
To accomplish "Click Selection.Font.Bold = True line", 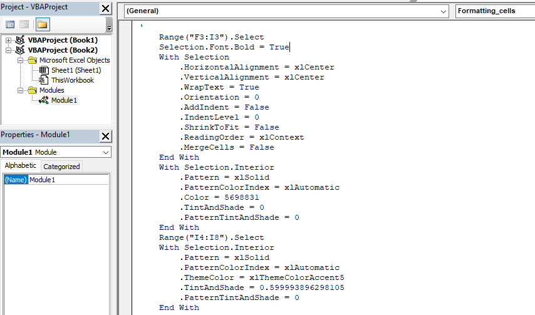I will [224, 47].
